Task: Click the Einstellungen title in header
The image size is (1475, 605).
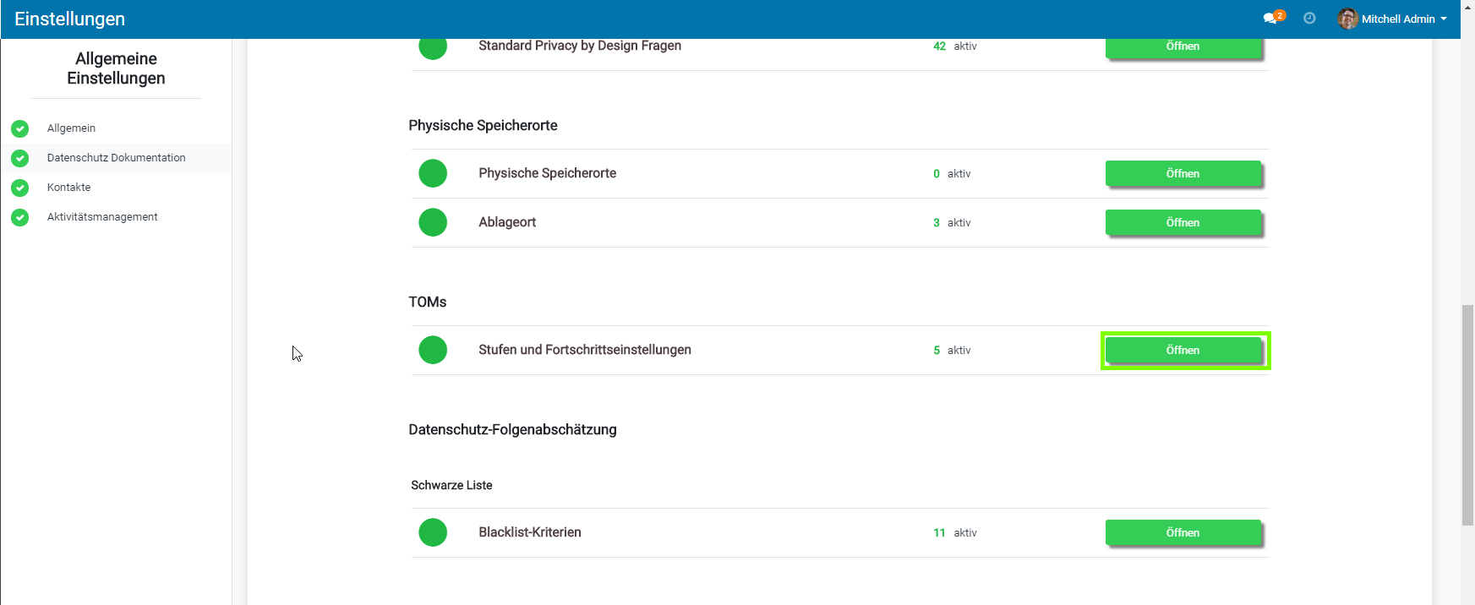Action: pos(70,19)
